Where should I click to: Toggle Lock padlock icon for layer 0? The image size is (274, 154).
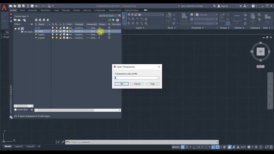[x=60, y=28]
